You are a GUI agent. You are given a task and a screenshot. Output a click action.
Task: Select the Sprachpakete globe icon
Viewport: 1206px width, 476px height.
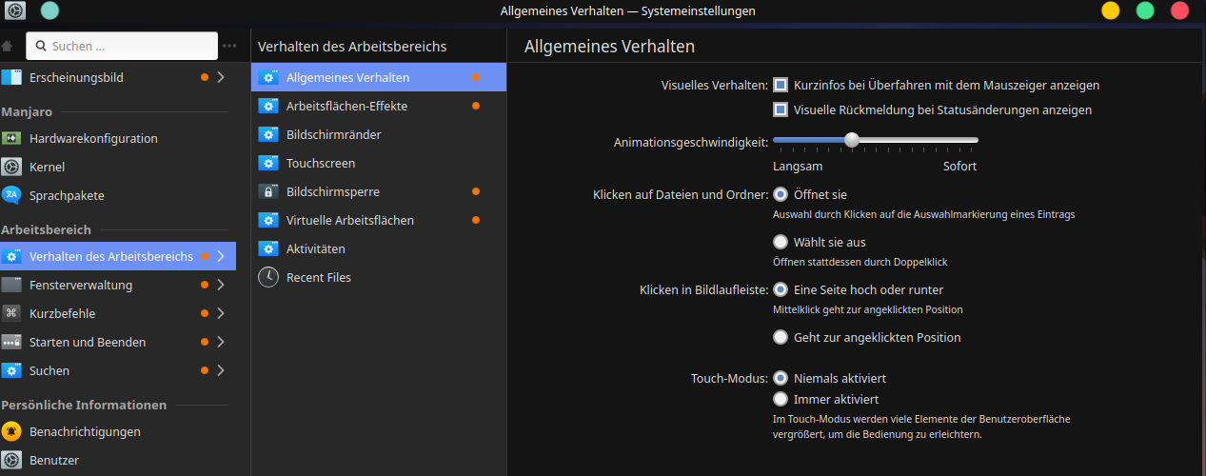pyautogui.click(x=11, y=195)
